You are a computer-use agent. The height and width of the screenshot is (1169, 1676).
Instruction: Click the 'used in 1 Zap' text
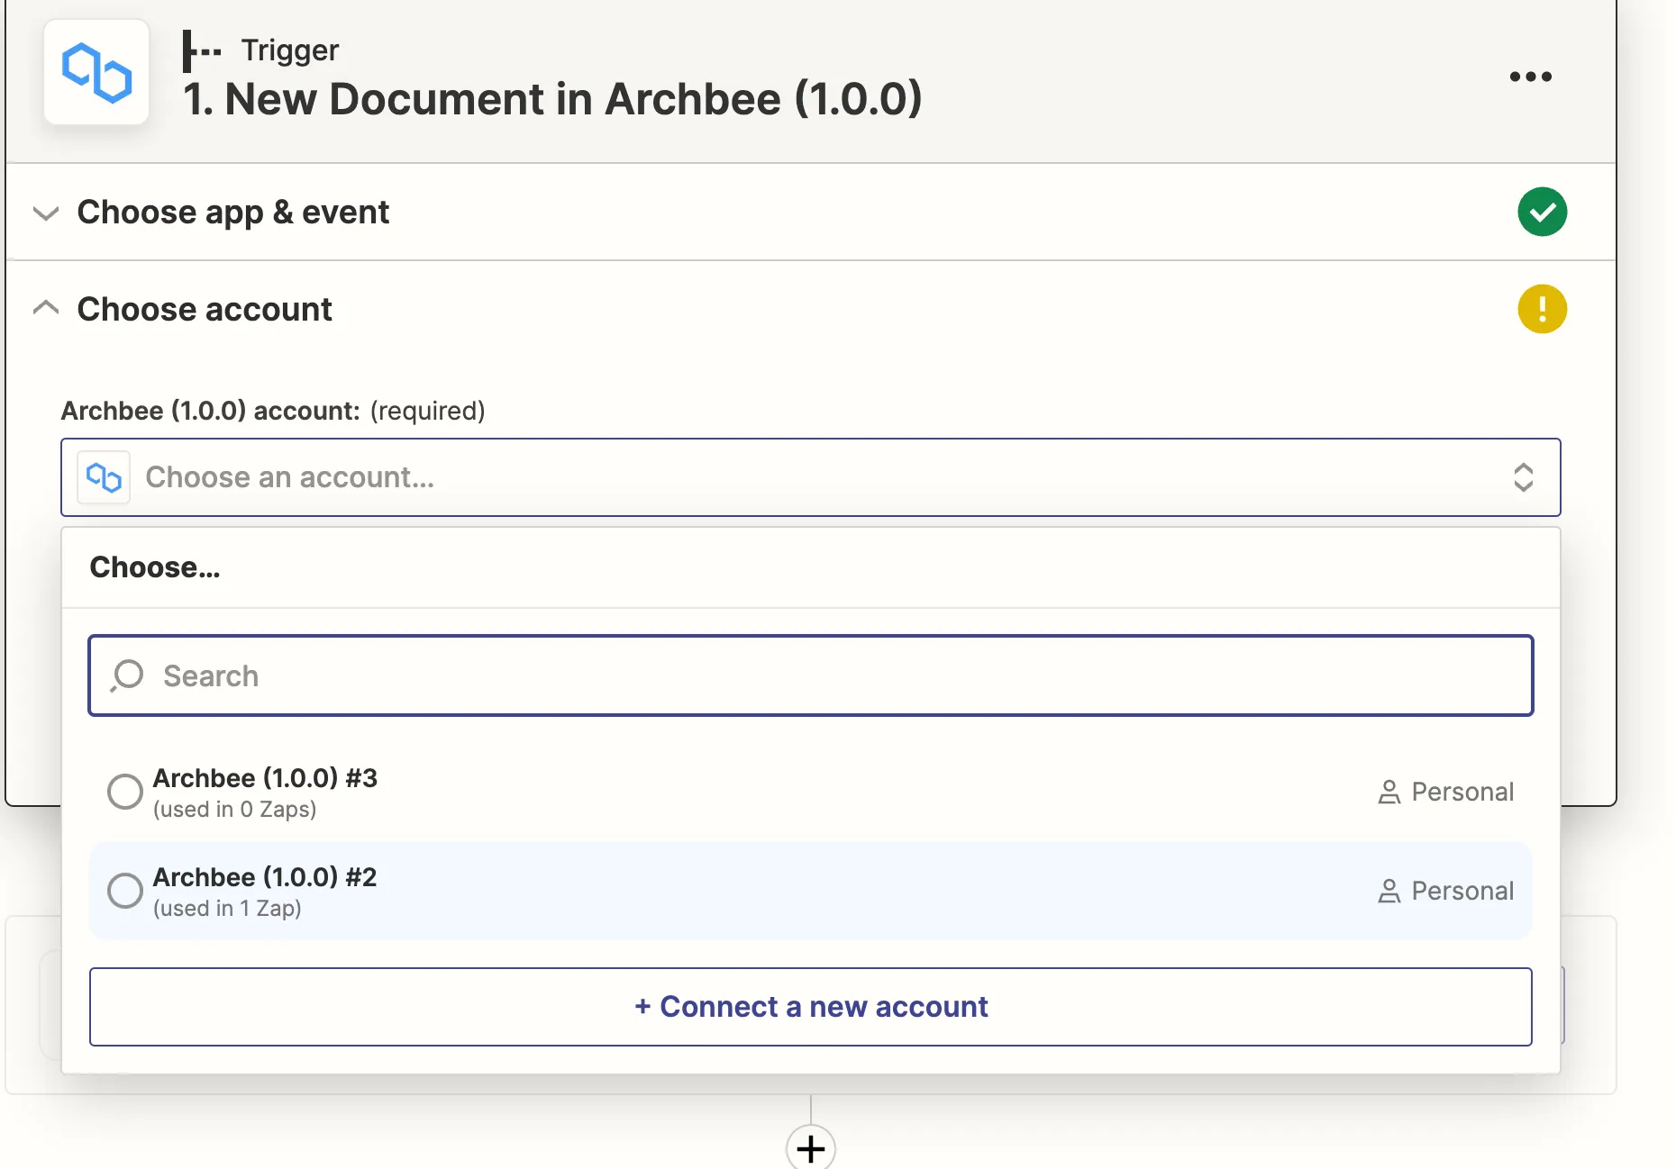click(x=227, y=908)
